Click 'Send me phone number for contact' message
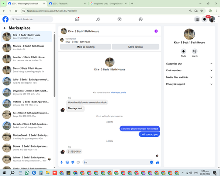Viewport: 220px width, 176px height. click(x=139, y=128)
